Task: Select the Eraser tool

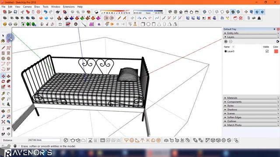Action: coord(9,41)
